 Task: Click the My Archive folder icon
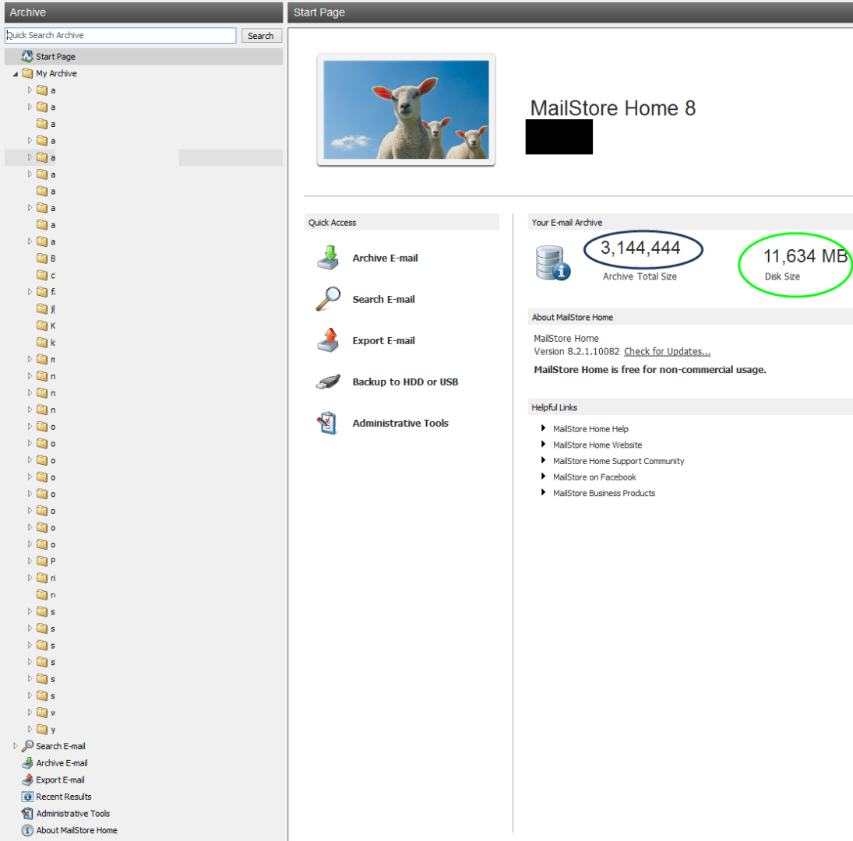pyautogui.click(x=27, y=73)
